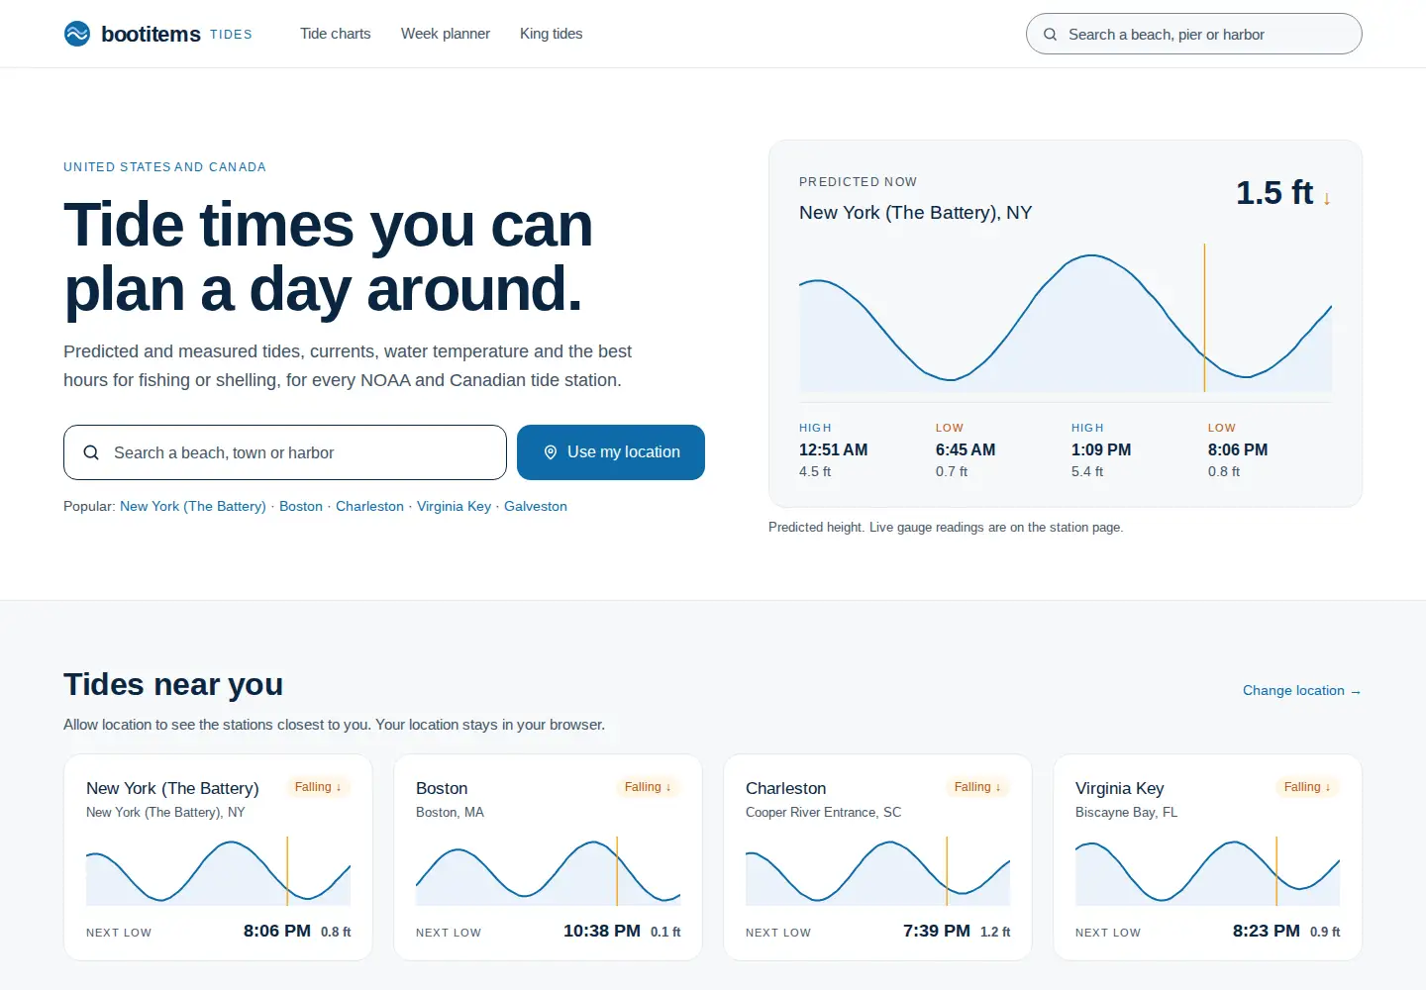Click the Biscayne Bay, FL subtitle
This screenshot has height=990, width=1426.
[x=1127, y=812]
